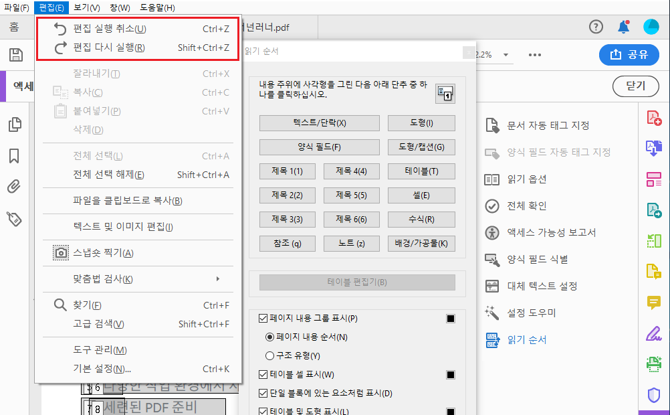
Task: Open the toolbar overflow ellipsis menu
Action: point(534,56)
